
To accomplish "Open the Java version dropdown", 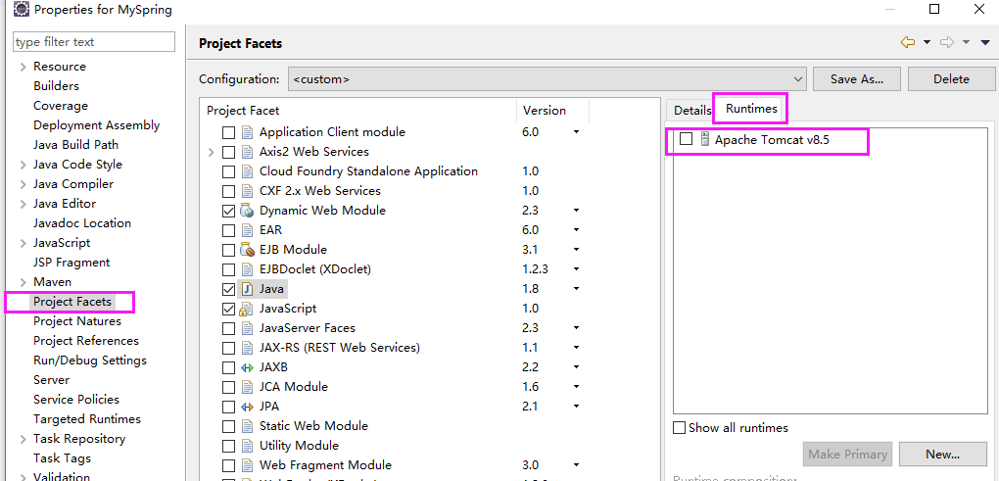I will coord(576,289).
